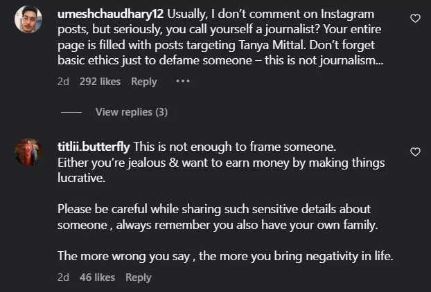
Task: Like umeshchaudhary12's comment with the heart
Action: click(x=415, y=19)
